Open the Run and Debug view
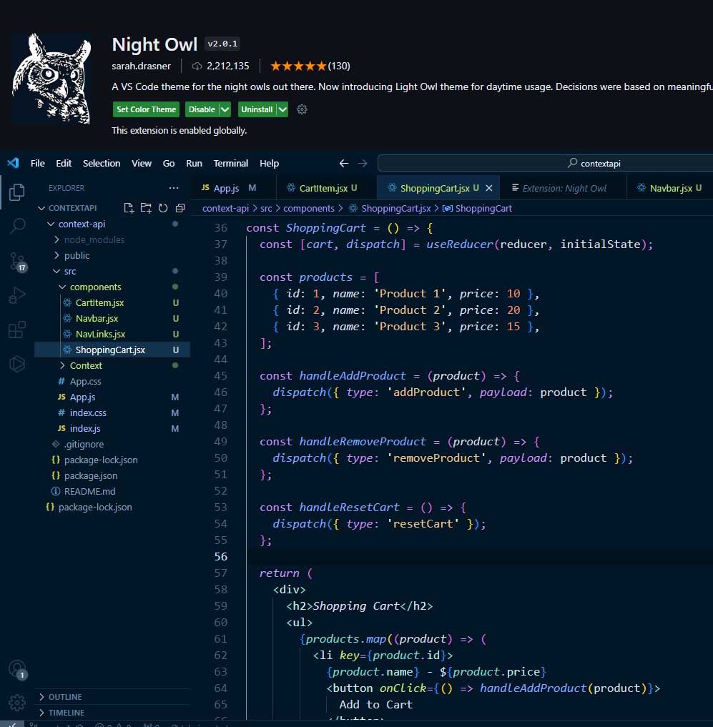This screenshot has width=713, height=727. coord(16,295)
